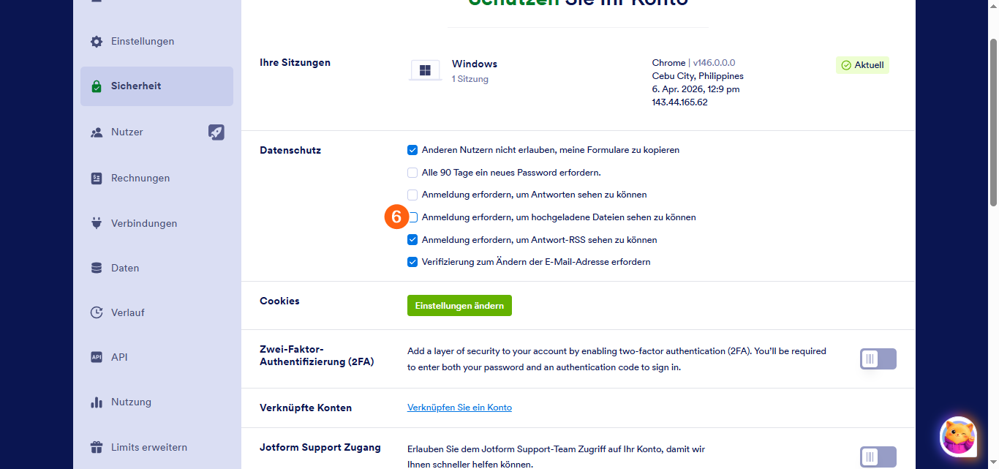This screenshot has width=999, height=469.
Task: Click the Daten database icon
Action: pyautogui.click(x=97, y=268)
